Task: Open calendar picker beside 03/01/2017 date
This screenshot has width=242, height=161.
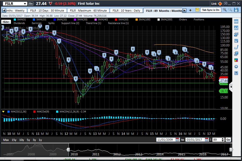Action: click(207, 140)
